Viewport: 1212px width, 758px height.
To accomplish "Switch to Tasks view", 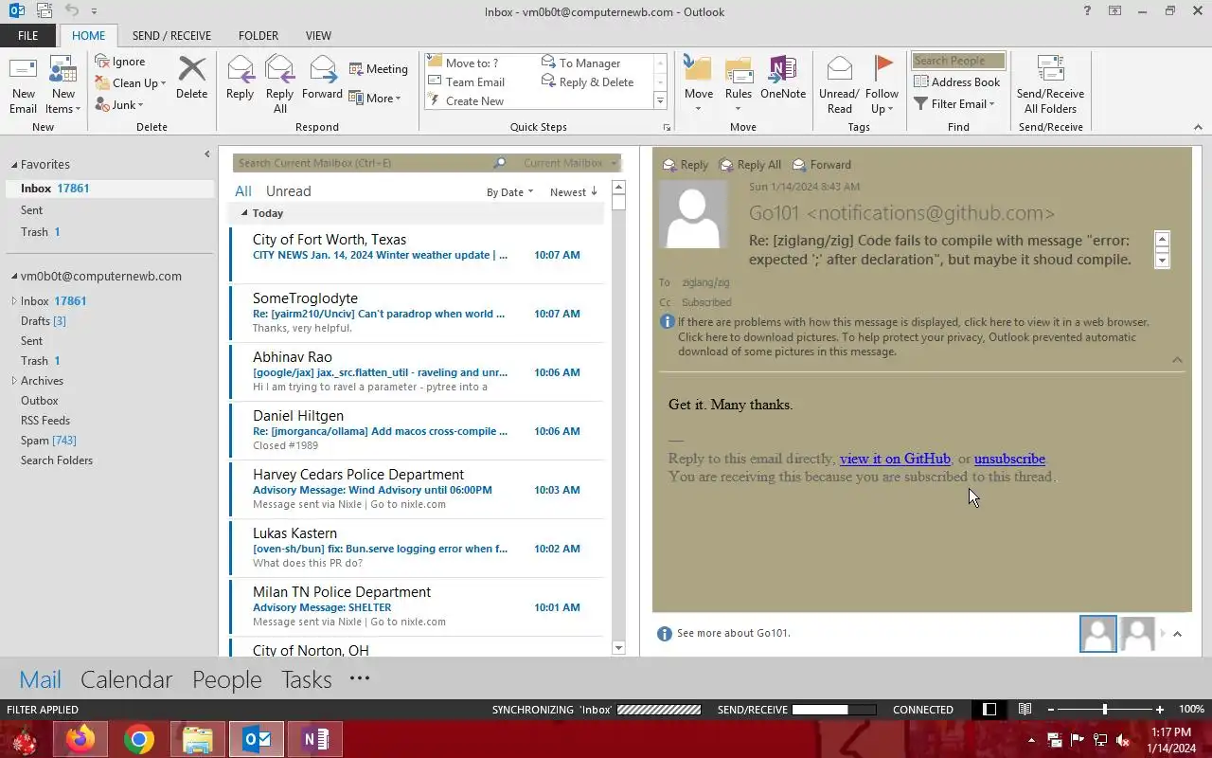I will [307, 680].
